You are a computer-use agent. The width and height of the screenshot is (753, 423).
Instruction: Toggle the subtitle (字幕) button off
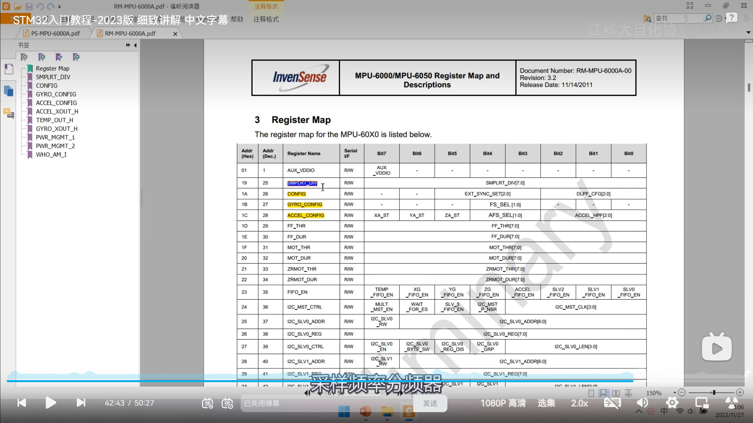point(612,403)
